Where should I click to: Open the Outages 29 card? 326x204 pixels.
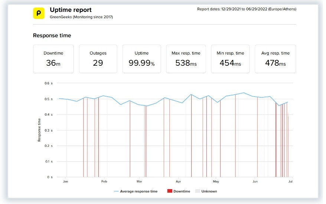(x=98, y=59)
